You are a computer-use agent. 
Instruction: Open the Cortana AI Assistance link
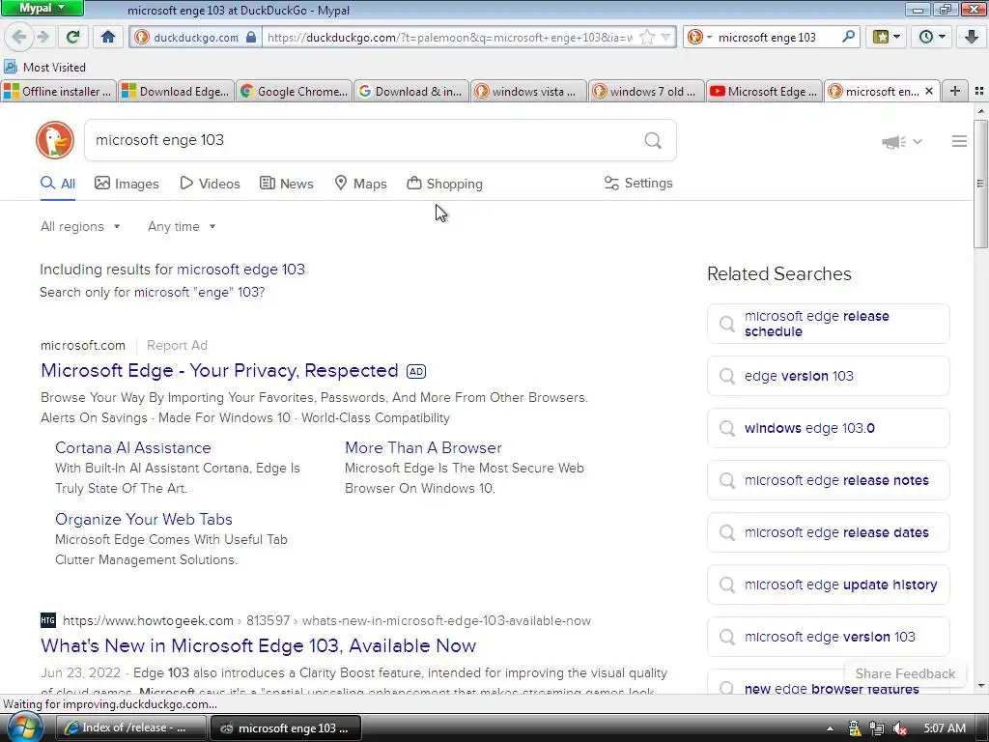coord(133,447)
